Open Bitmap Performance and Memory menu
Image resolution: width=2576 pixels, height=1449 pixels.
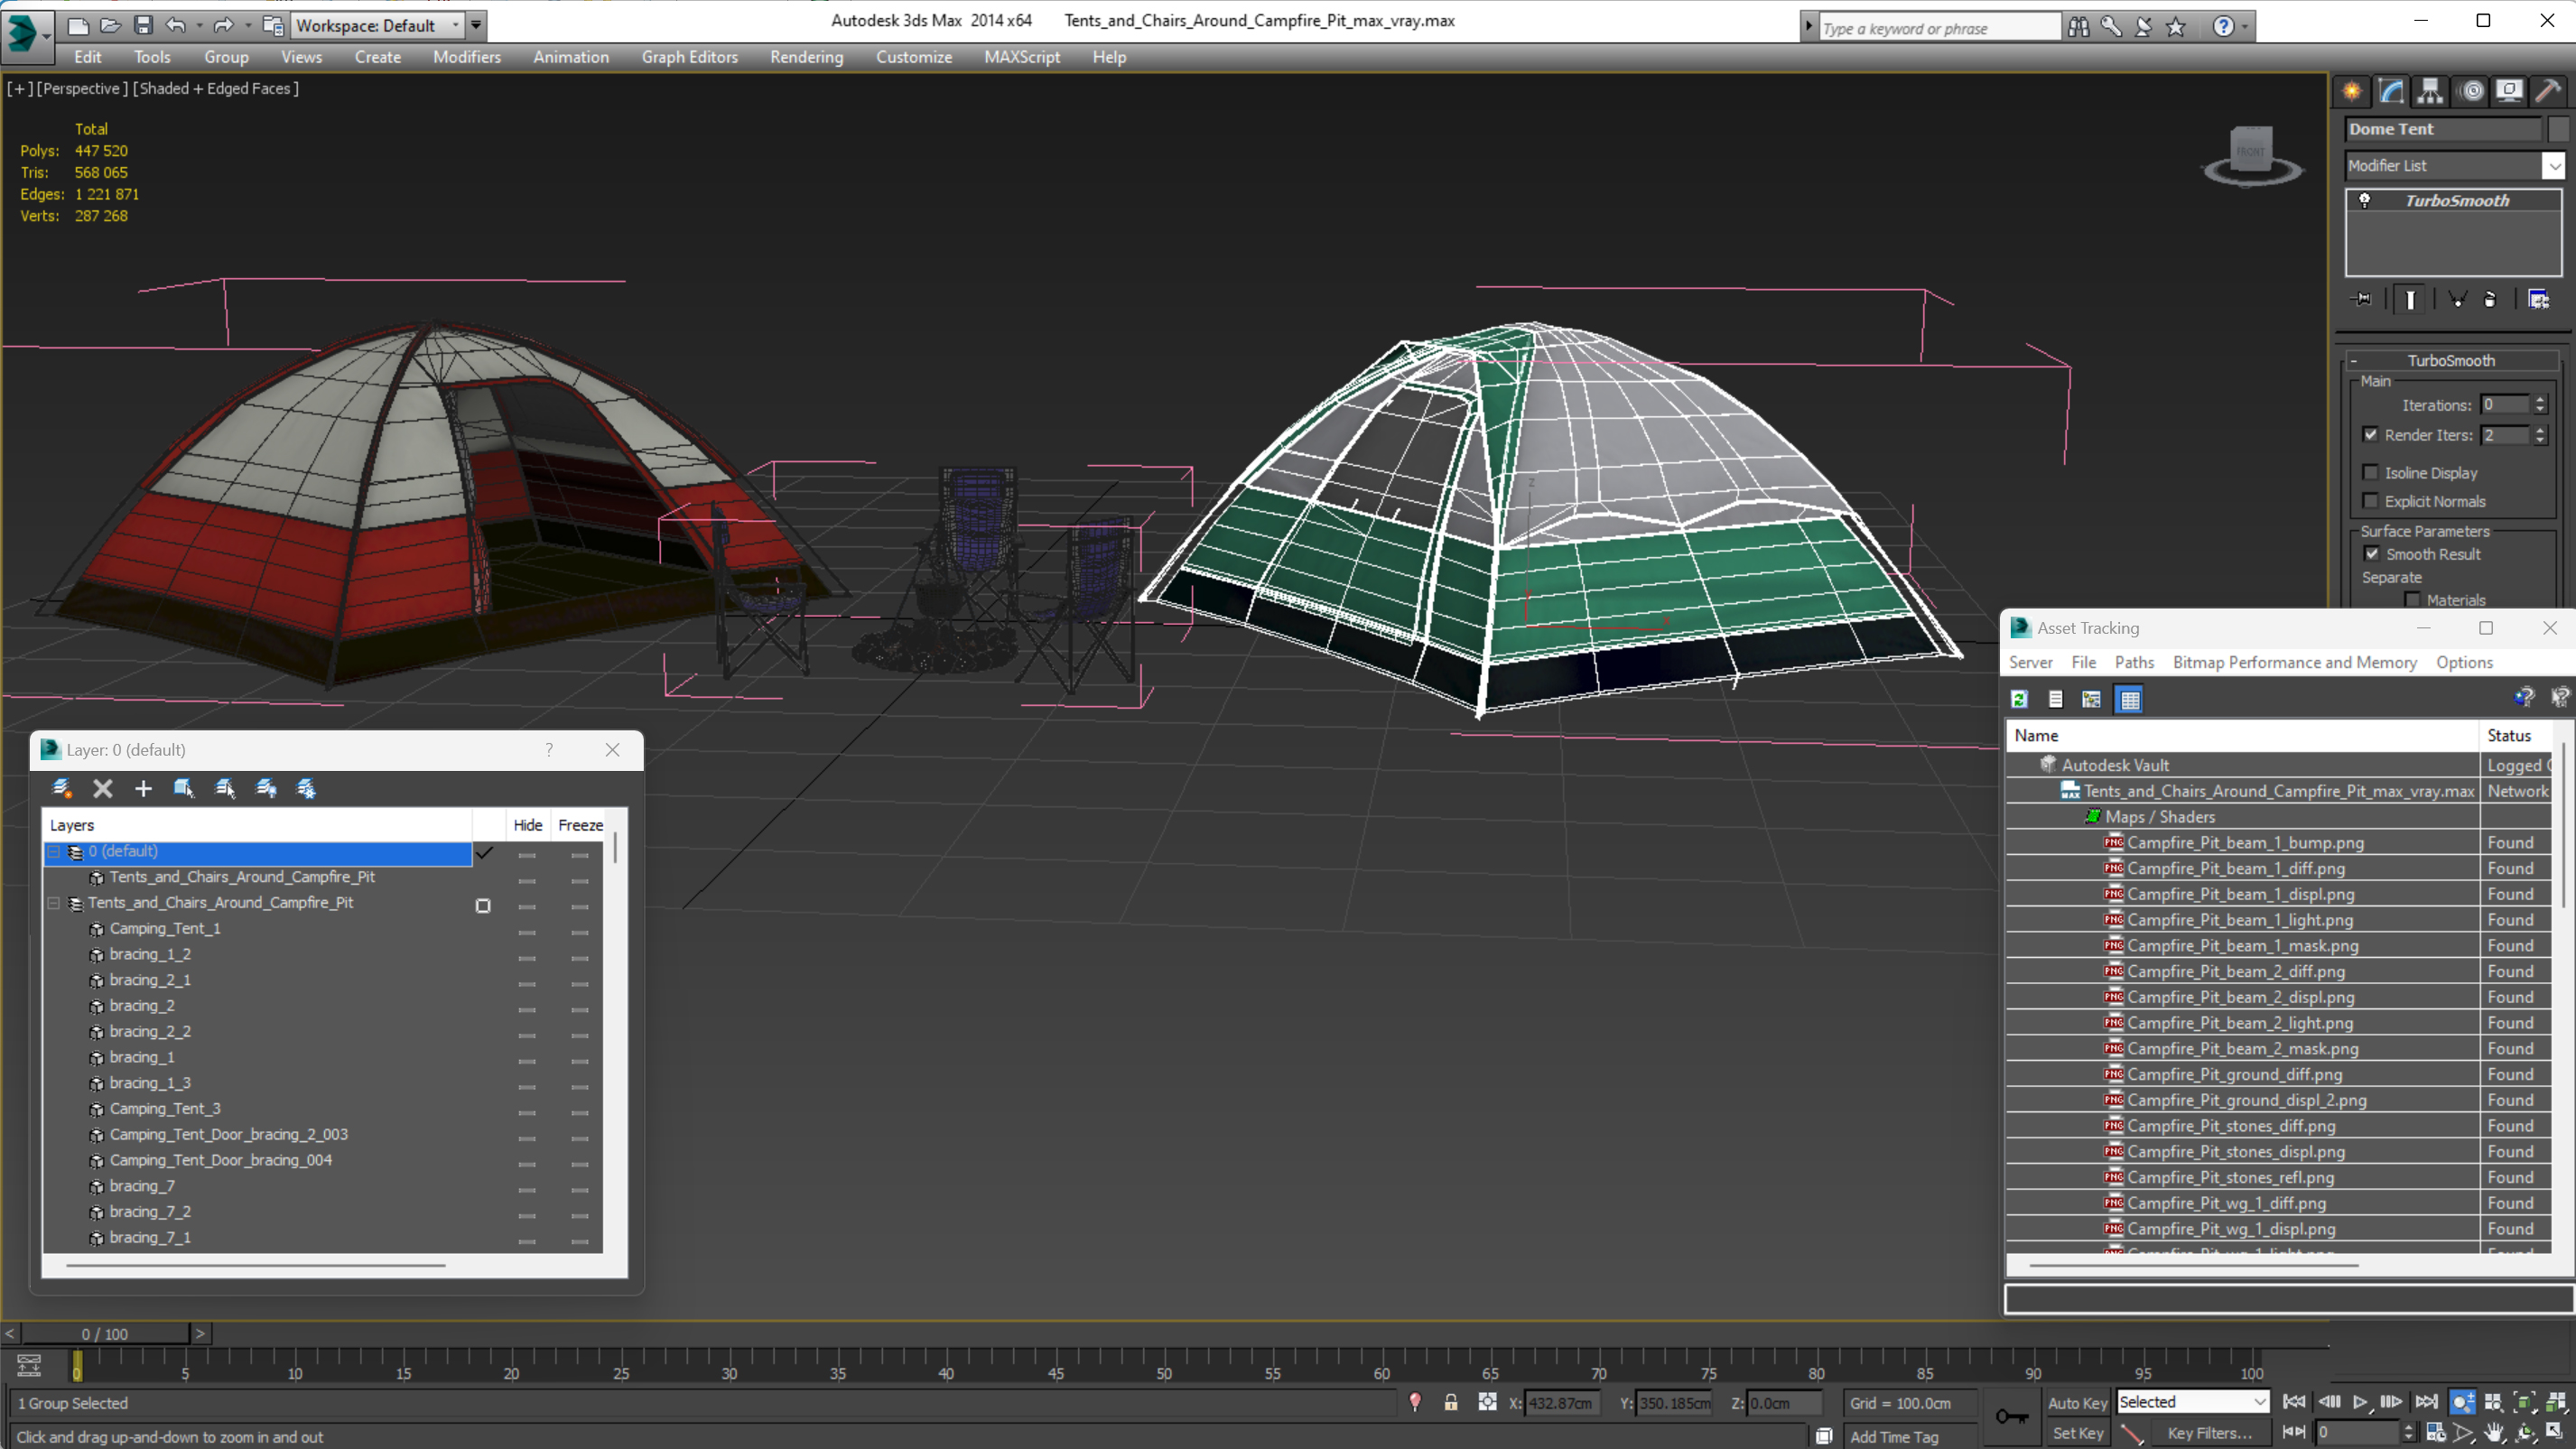pyautogui.click(x=2294, y=662)
